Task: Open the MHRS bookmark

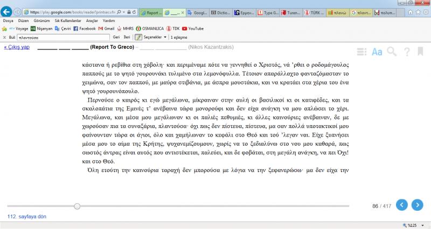Action: point(126,28)
